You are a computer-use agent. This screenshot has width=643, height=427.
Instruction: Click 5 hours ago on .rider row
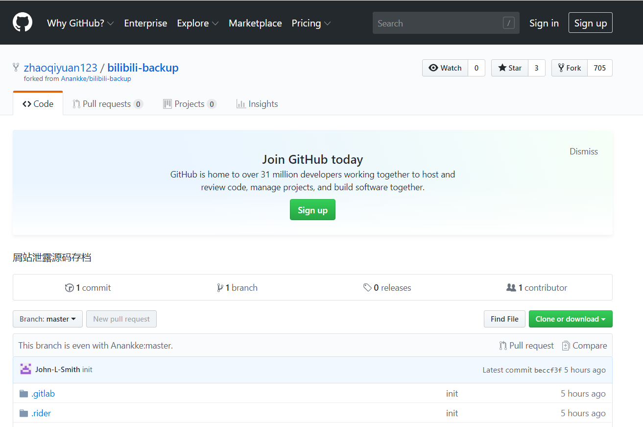point(583,413)
